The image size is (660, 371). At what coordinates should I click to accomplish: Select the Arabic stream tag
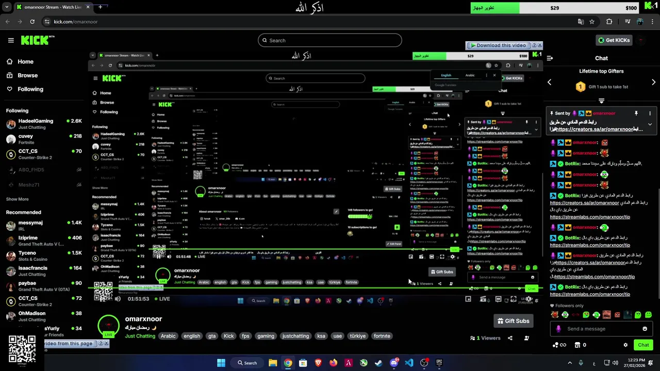pos(168,336)
